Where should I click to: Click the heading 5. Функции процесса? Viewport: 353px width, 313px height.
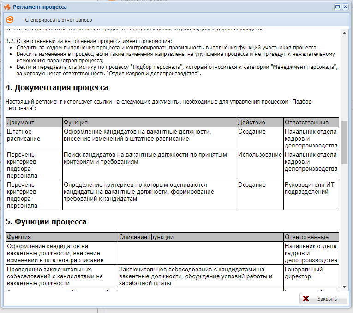46,221
